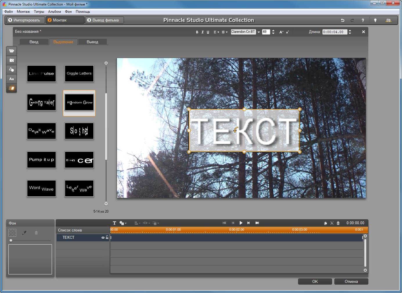This screenshot has width=402, height=293.
Task: Click the Отмена button
Action: pos(351,281)
